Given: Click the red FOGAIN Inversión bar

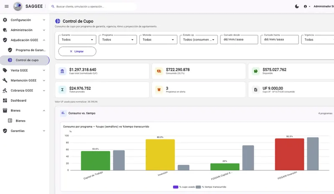Looking at the screenshot, I should [289, 154].
